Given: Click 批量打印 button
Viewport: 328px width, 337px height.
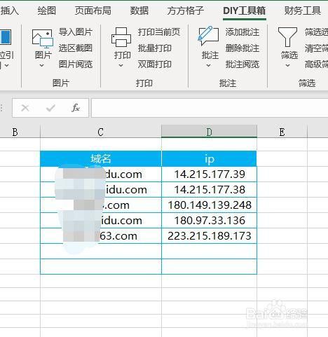Looking at the screenshot, I should point(155,48).
